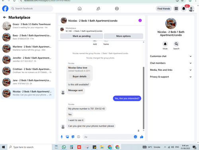The width and height of the screenshot is (199, 150).
Task: Choose a sticker icon
Action: click(x=73, y=137)
